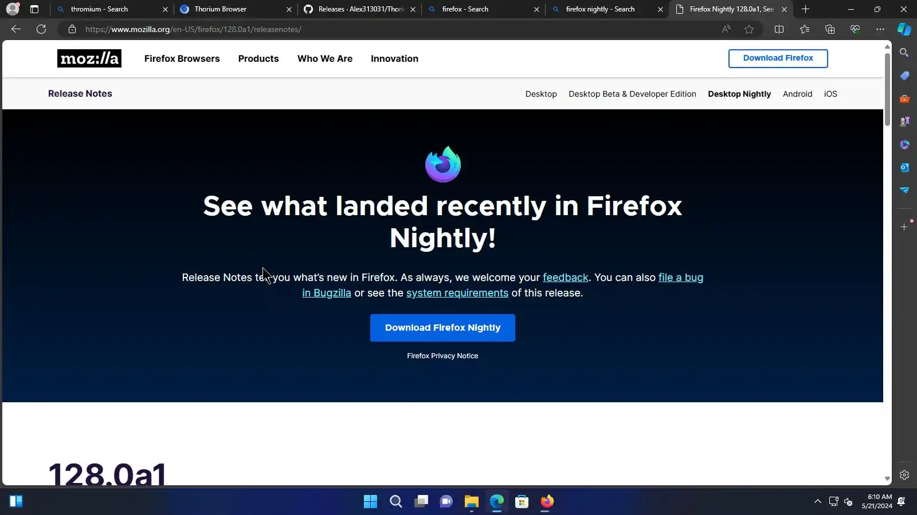
Task: Open Firefox Privacy Notice link
Action: point(442,356)
